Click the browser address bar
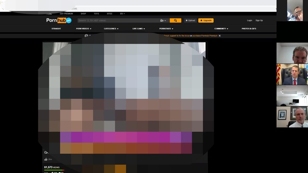This screenshot has height=173, width=308. 165,8
